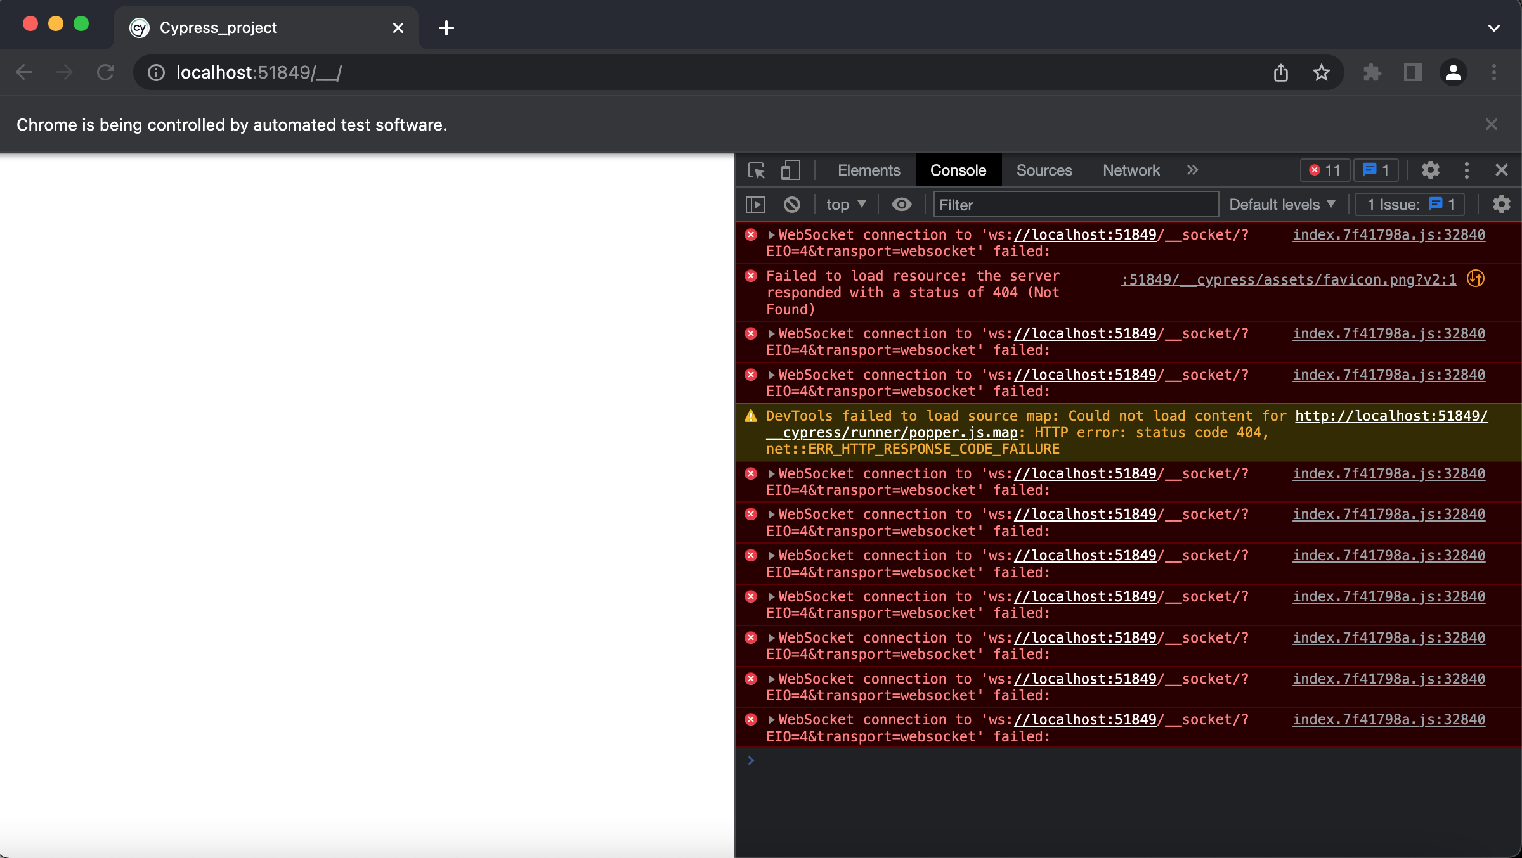Viewport: 1522px width, 858px height.
Task: Open the 1 Issue notification
Action: [1408, 204]
